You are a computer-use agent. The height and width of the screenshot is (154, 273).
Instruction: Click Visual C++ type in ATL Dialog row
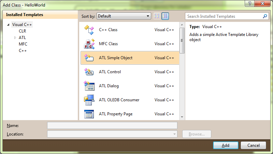pyautogui.click(x=164, y=86)
